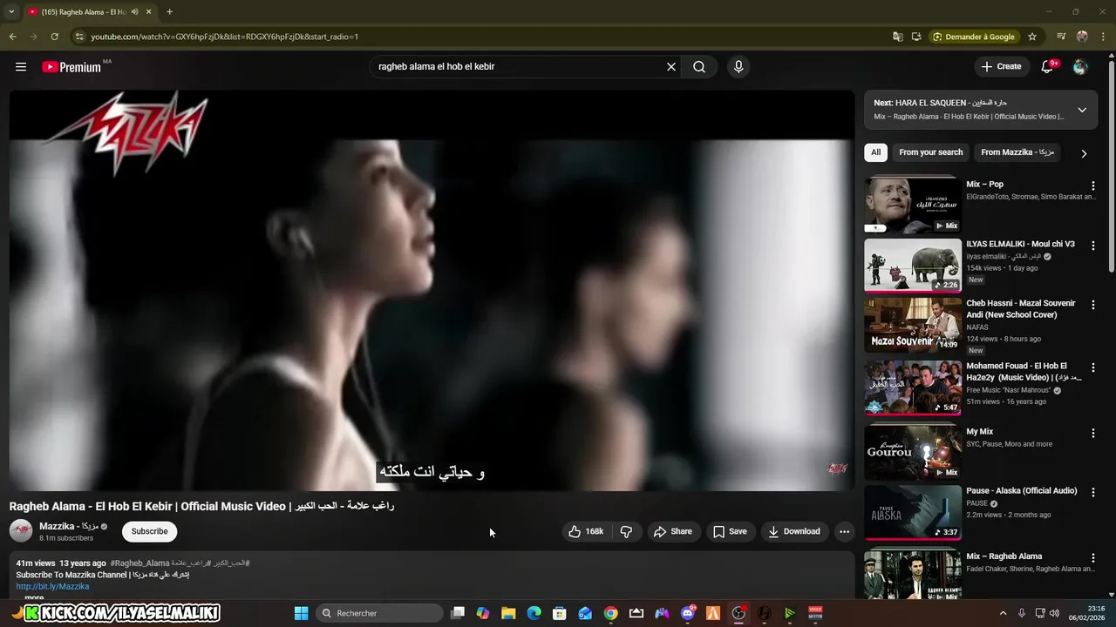This screenshot has width=1116, height=627.
Task: Open options menu for Mix – Ragheb Alama
Action: click(x=1092, y=558)
